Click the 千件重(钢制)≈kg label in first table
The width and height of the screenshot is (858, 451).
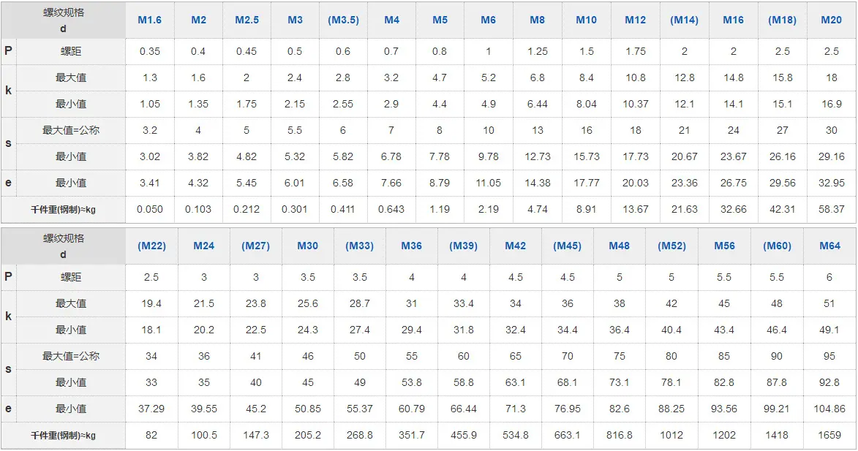click(x=63, y=209)
